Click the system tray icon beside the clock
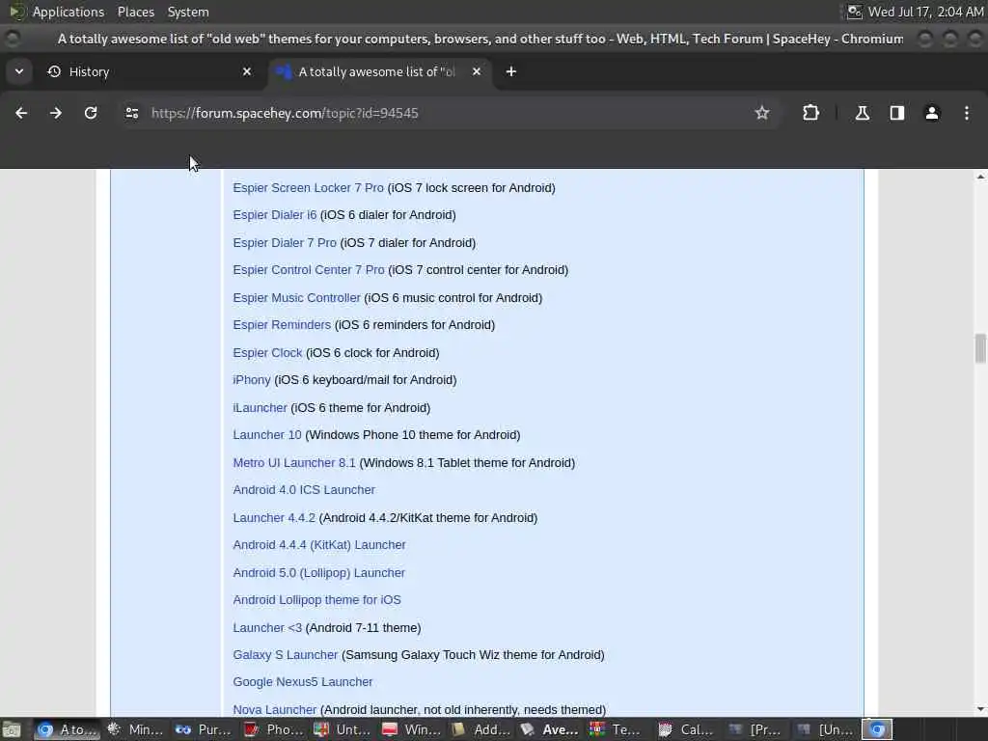 tap(854, 12)
